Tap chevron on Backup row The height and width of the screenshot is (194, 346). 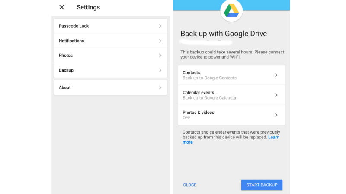pyautogui.click(x=160, y=70)
